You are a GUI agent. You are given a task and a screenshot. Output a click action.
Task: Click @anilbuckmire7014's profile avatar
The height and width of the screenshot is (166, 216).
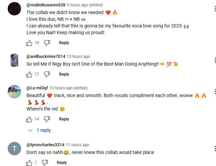coord(14,60)
